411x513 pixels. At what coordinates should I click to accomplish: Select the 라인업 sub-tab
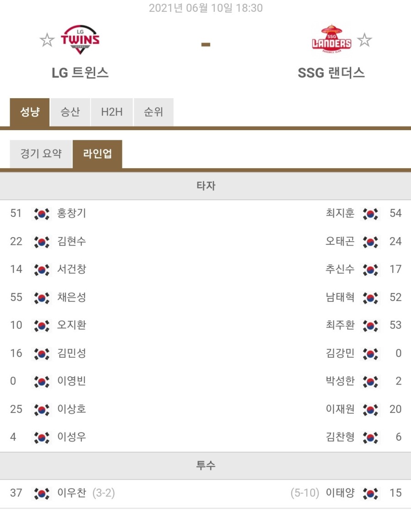[x=97, y=154]
